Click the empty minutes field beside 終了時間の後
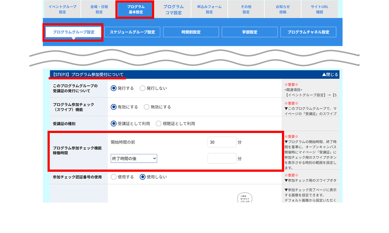 222,158
